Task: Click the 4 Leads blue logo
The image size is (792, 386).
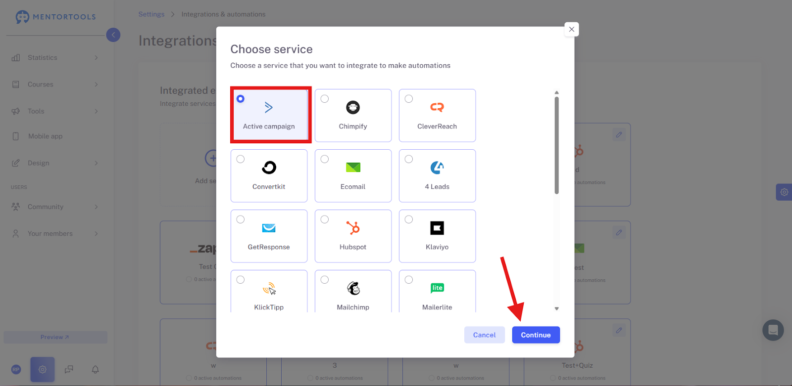Action: pos(437,168)
